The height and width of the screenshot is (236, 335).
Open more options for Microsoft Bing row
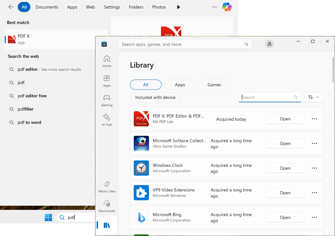pos(314,217)
